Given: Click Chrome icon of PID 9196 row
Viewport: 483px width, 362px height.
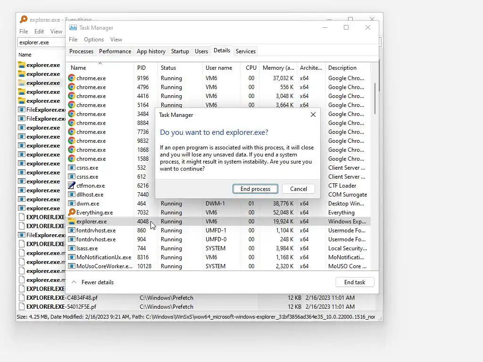Looking at the screenshot, I should (x=72, y=78).
